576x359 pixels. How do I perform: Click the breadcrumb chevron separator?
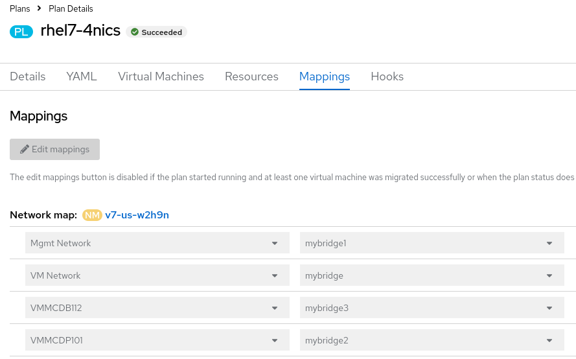click(40, 8)
